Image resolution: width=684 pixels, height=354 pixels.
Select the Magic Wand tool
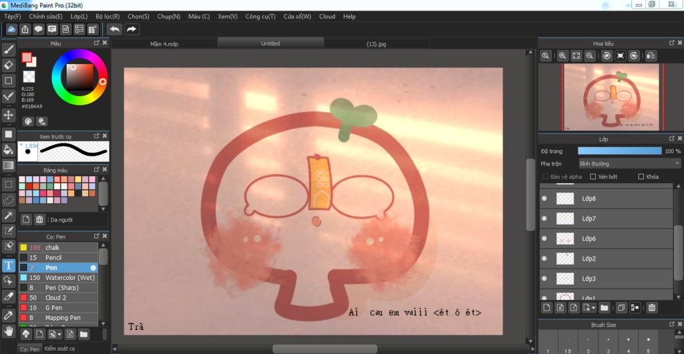8,215
